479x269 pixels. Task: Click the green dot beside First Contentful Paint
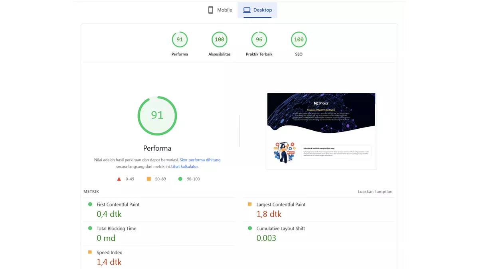(x=91, y=204)
